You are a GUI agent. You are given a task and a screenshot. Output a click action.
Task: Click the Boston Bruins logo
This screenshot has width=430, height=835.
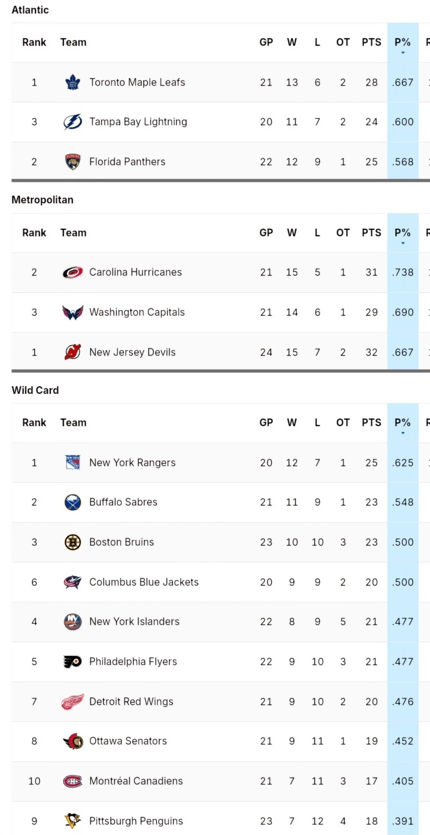coord(73,542)
